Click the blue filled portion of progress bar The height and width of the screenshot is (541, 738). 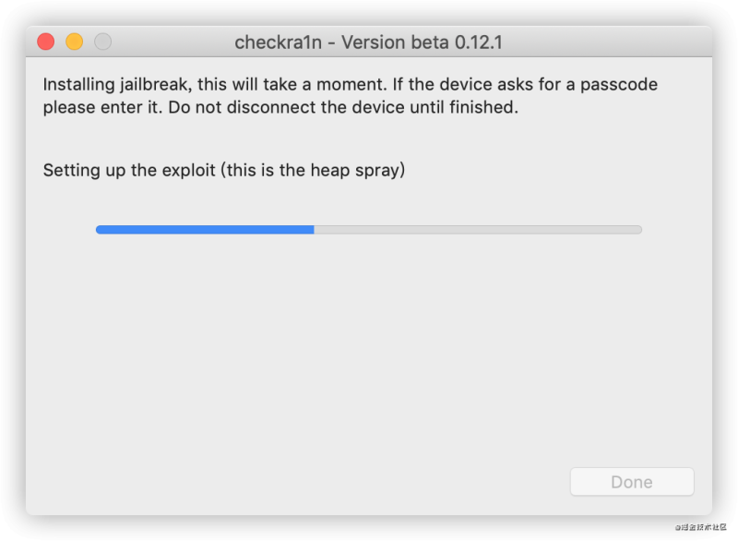pos(205,230)
